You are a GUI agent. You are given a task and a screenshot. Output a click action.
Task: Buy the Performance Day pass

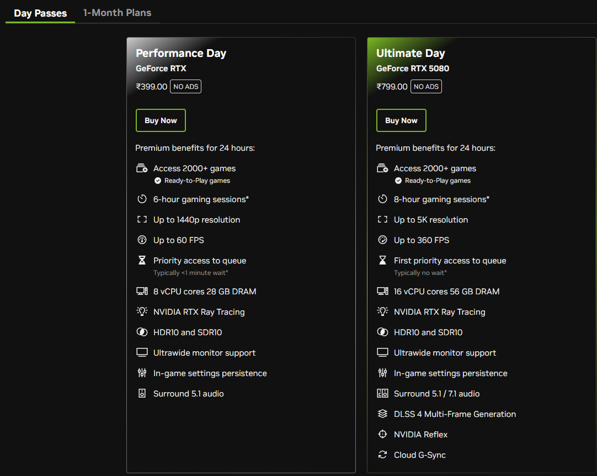click(161, 120)
